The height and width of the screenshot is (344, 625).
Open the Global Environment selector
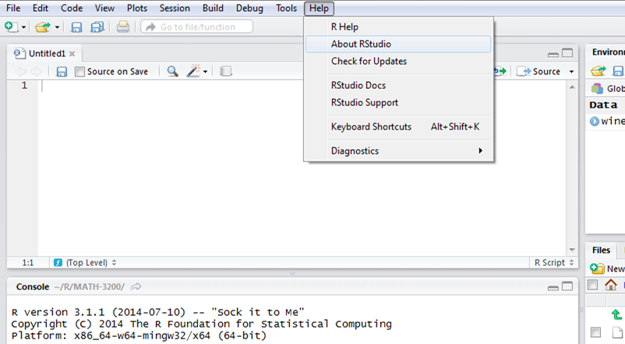[608, 89]
